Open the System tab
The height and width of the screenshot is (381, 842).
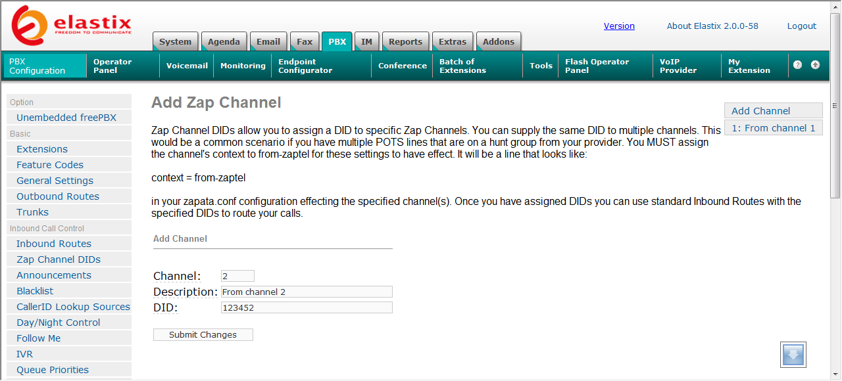(175, 41)
